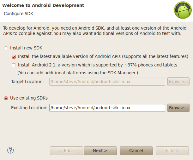
Task: Click the Configure SDK subtitle
Action: pos(18,14)
